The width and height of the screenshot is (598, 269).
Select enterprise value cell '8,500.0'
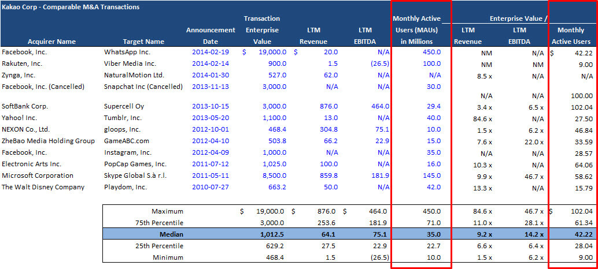click(x=274, y=175)
